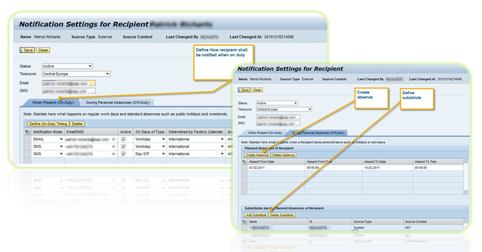Click Add Substitute button
482x252 pixels.
(256, 215)
